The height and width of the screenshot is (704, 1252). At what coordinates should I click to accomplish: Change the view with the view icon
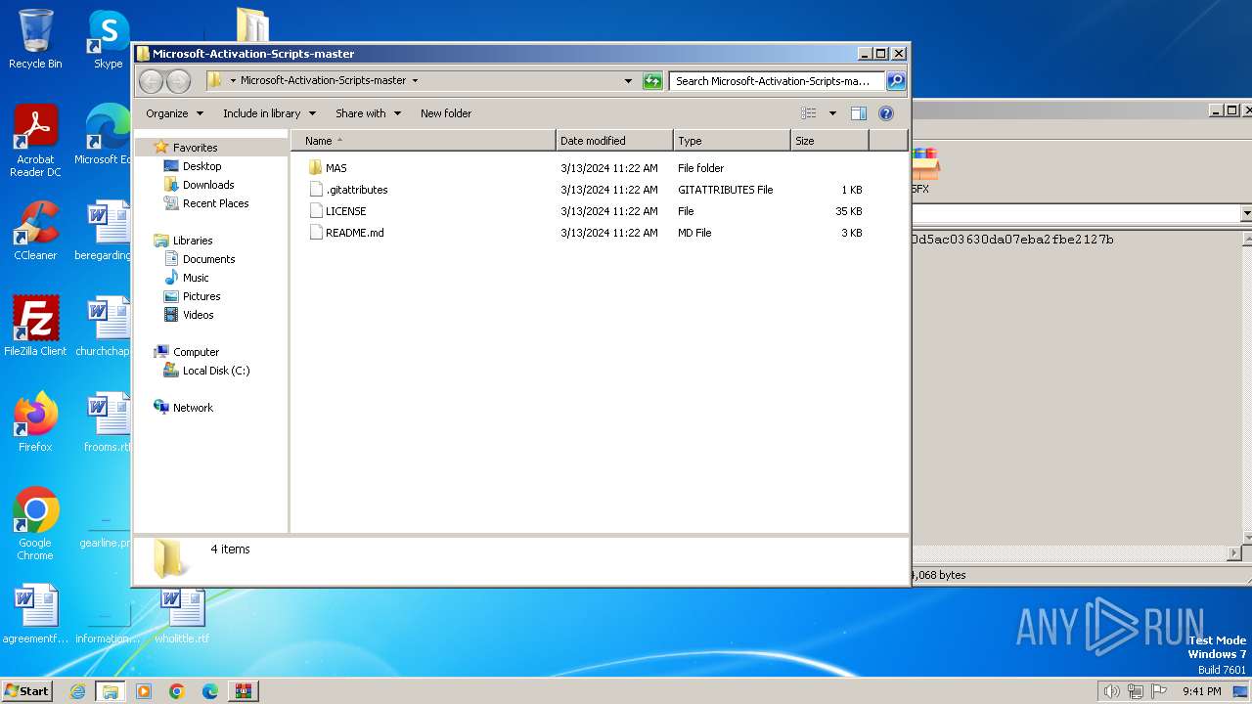(809, 113)
